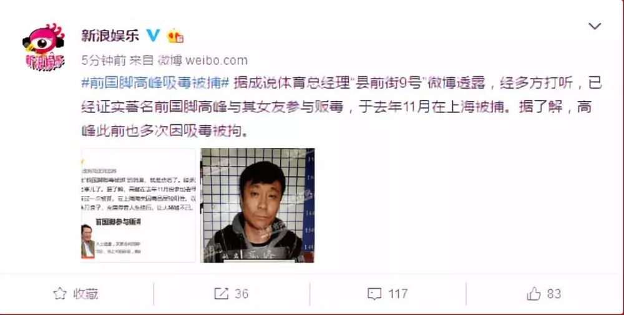Click the comment count 117
This screenshot has width=624, height=315.
[398, 294]
